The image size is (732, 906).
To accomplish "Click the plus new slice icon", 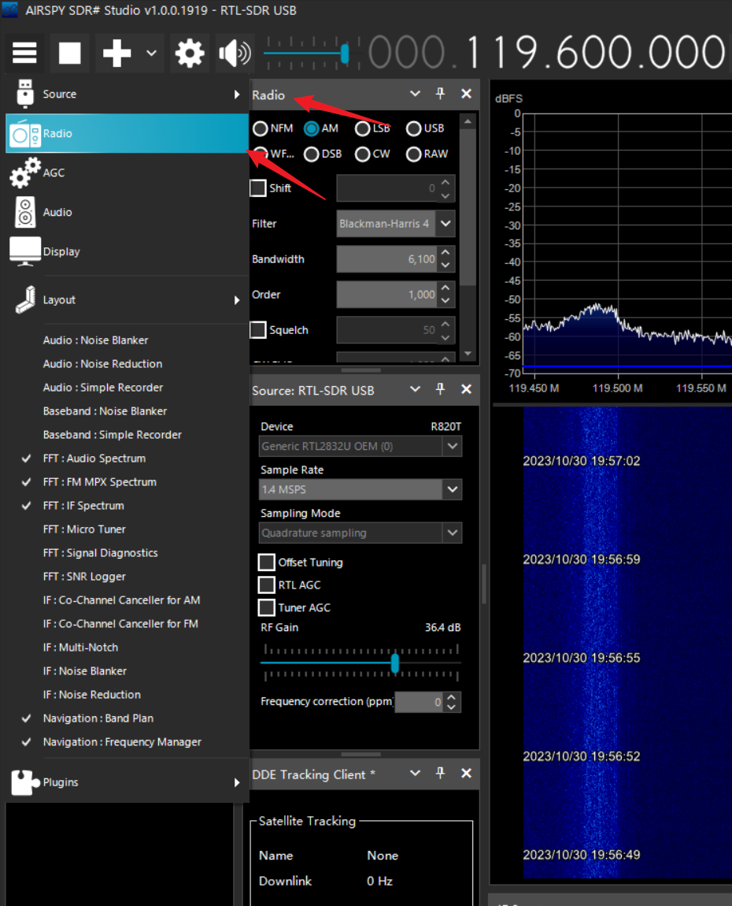I will pyautogui.click(x=117, y=54).
